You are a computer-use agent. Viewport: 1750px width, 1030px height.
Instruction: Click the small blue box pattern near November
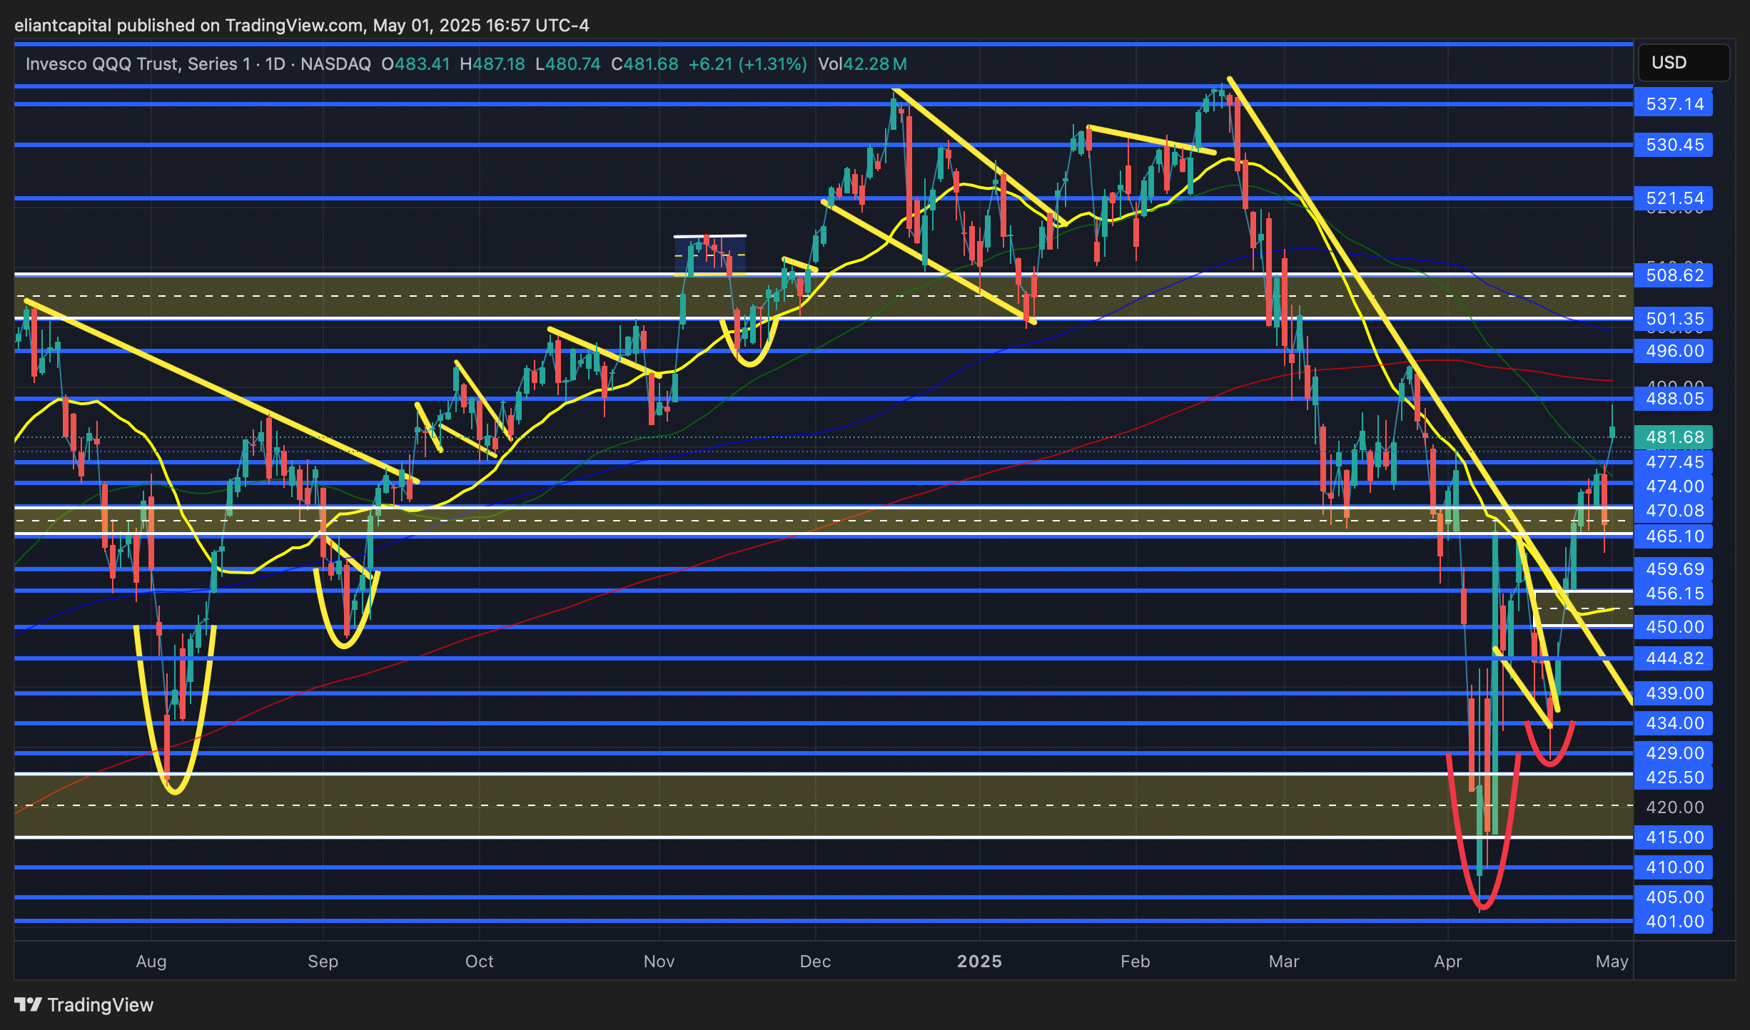(710, 255)
